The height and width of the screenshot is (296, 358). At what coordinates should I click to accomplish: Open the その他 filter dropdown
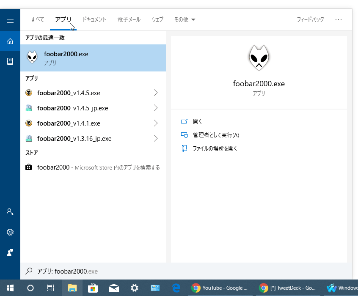point(185,19)
